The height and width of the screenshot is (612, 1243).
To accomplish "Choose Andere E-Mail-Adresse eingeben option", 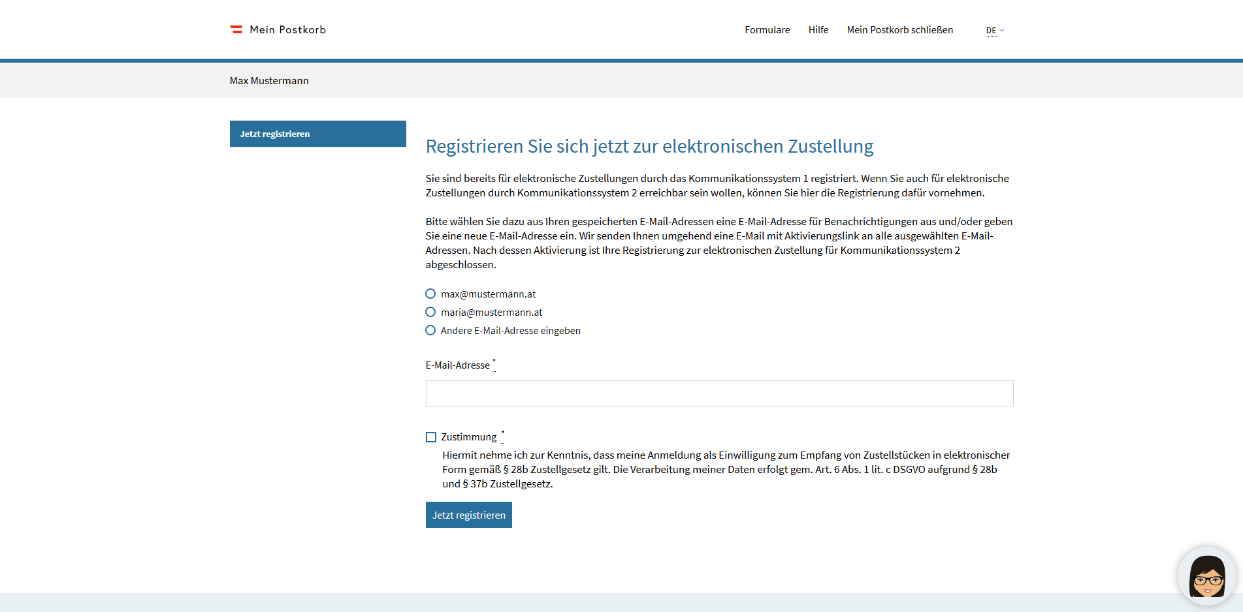I will point(430,331).
